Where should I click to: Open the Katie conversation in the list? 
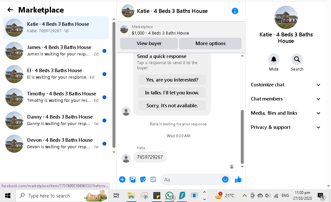pyautogui.click(x=56, y=28)
